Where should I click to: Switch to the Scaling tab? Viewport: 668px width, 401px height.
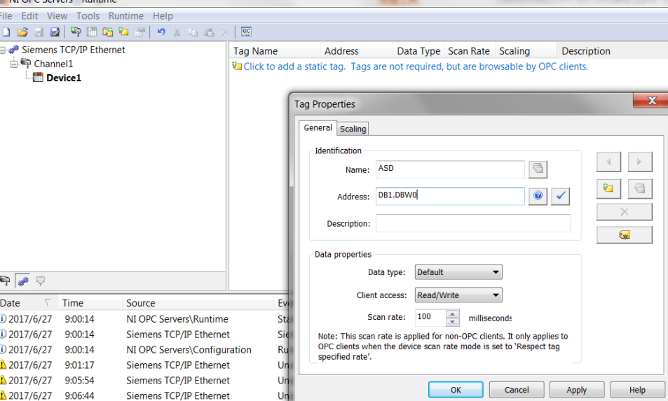(353, 129)
